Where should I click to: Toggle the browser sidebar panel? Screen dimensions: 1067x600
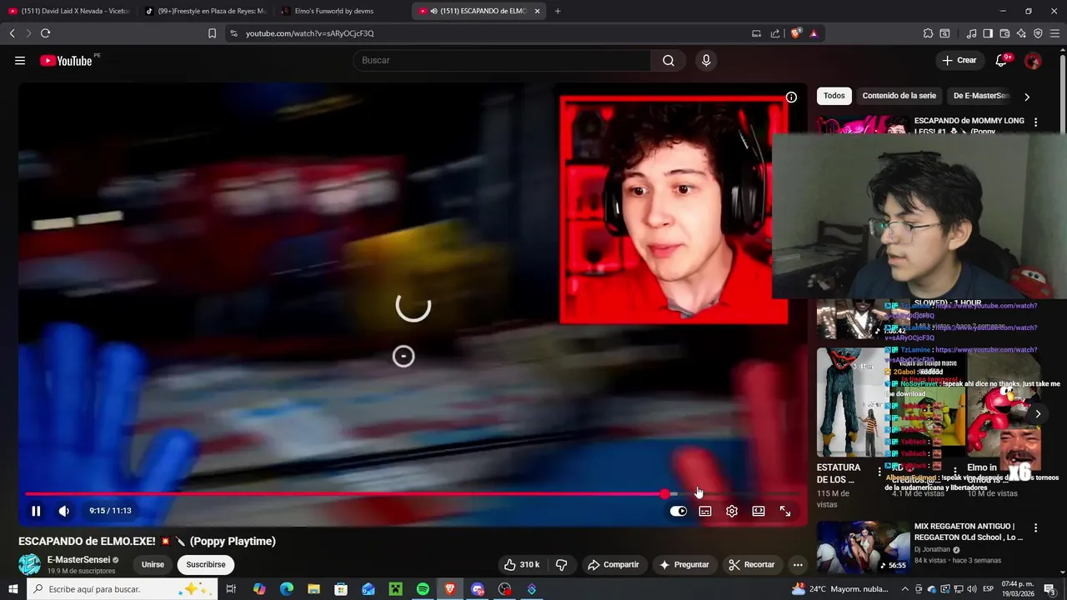[x=988, y=33]
